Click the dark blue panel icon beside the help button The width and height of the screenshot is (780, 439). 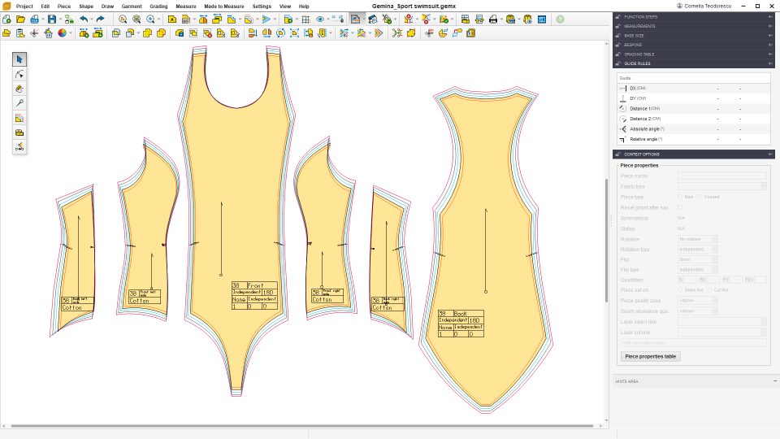(x=542, y=20)
